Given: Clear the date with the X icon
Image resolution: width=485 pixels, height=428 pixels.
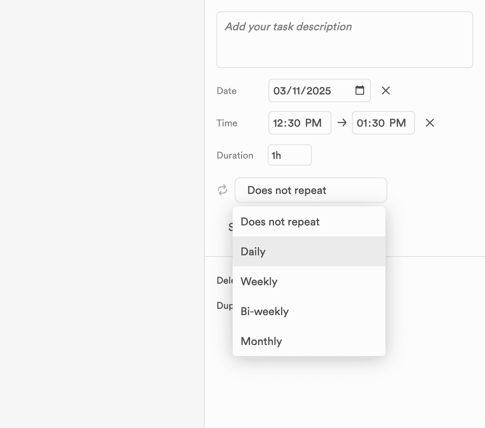Looking at the screenshot, I should (386, 90).
